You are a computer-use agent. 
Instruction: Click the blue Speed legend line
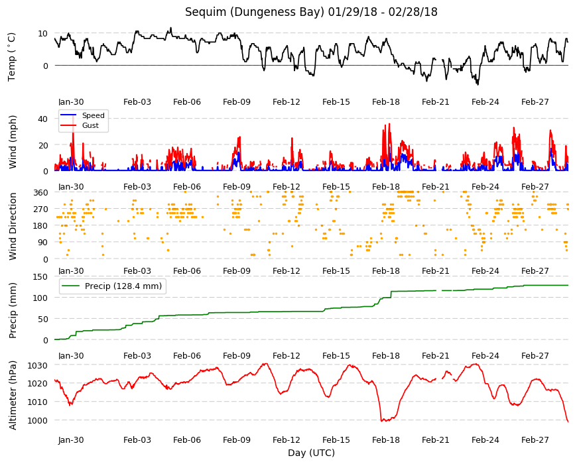point(68,115)
